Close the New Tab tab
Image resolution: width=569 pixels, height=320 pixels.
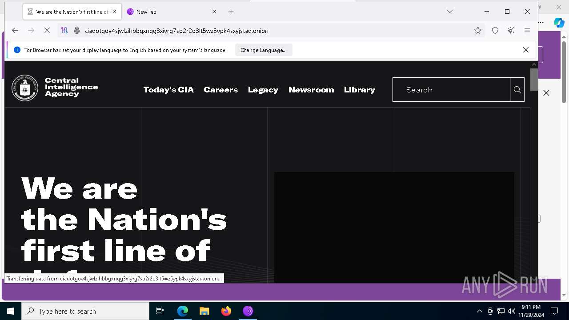214,12
